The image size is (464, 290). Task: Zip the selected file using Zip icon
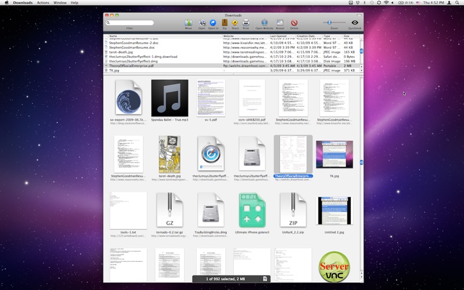click(x=224, y=23)
